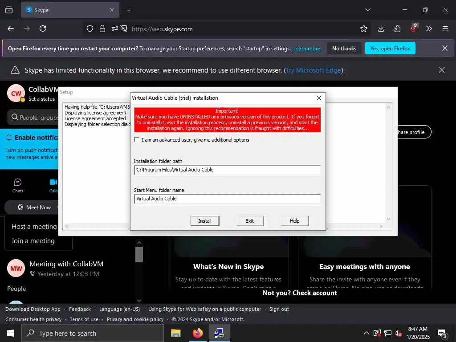Screen dimensions: 456x342
Task: Open Consumer health privacy link
Action: (33, 319)
